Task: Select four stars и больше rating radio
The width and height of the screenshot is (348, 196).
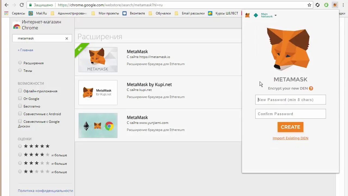Action: pos(20,155)
